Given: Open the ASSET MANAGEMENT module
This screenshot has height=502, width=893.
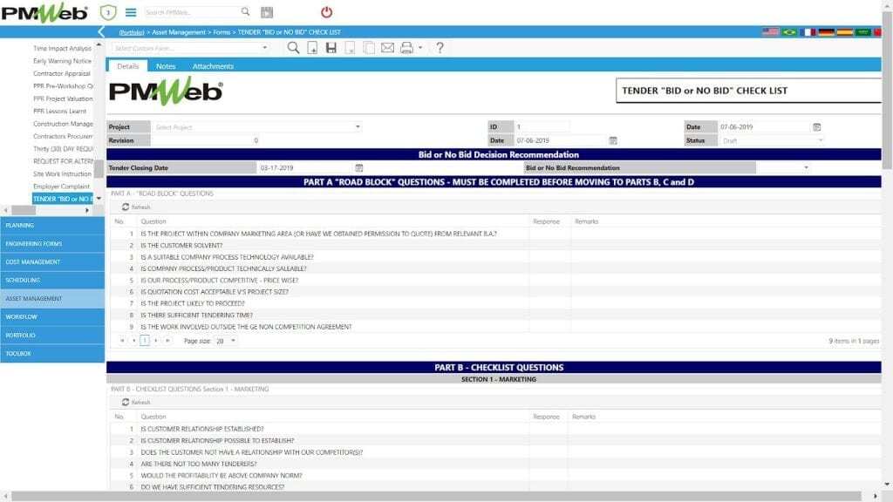Looking at the screenshot, I should coord(52,298).
